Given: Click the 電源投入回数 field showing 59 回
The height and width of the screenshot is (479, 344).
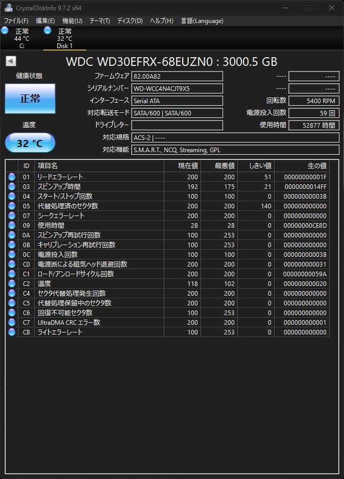Looking at the screenshot, I should point(314,113).
